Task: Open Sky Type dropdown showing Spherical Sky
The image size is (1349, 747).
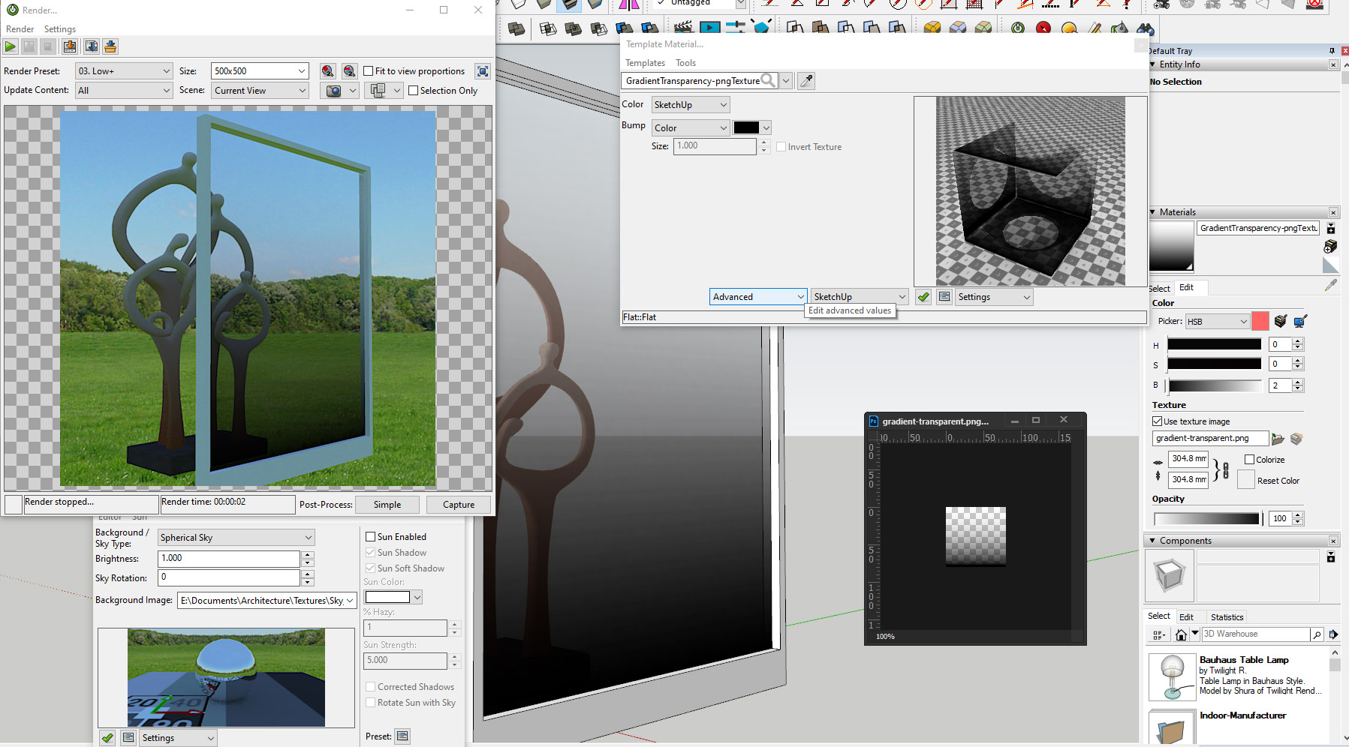Action: point(236,538)
